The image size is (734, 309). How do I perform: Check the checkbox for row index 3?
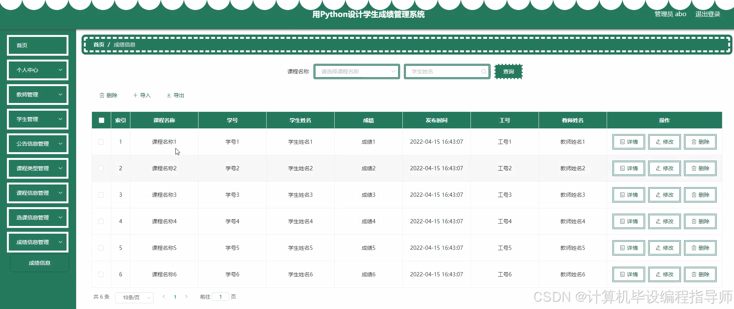coord(101,195)
